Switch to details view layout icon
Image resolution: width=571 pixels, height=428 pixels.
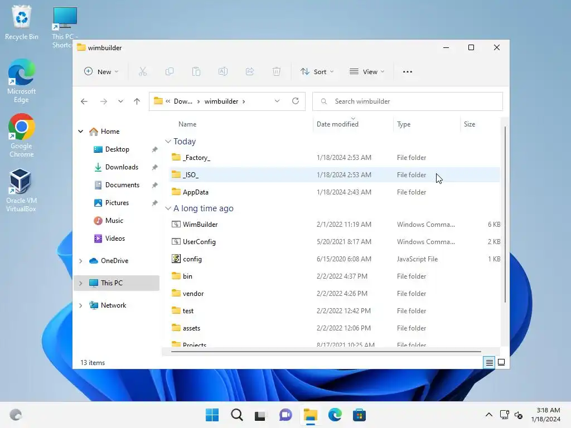coord(489,362)
